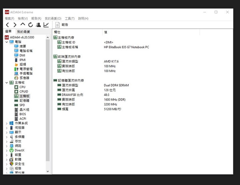Go back with the left arrow toolbar icon

point(7,25)
